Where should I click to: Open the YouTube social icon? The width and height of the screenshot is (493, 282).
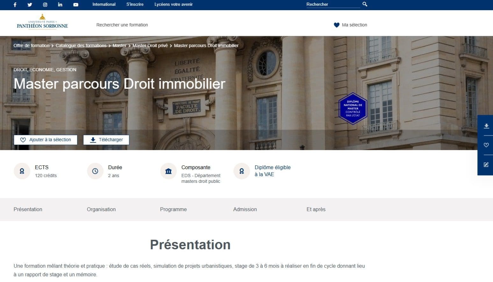coord(76,4)
